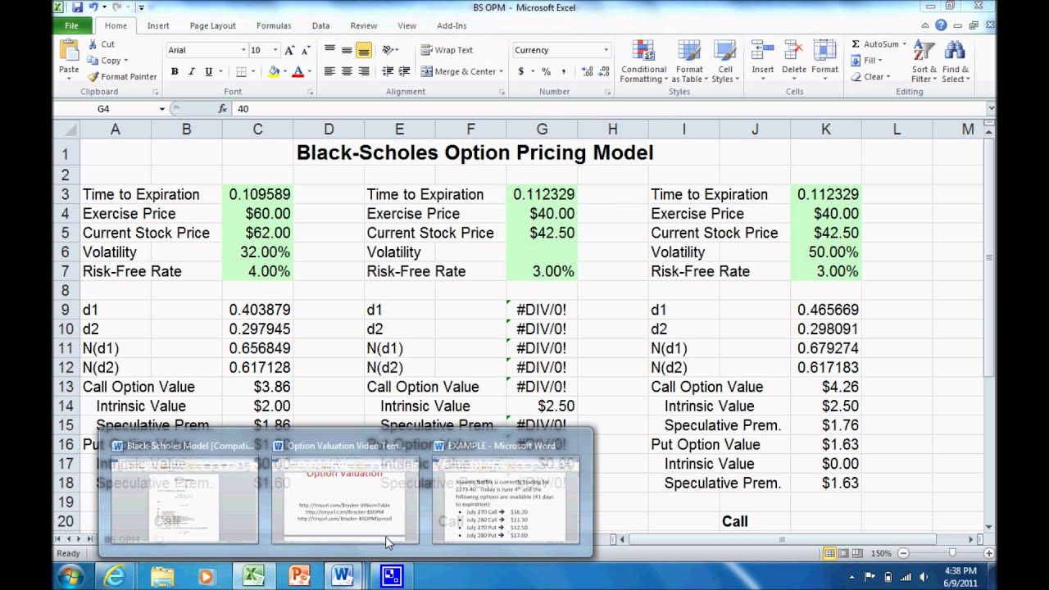Apply the Font Color red A
The height and width of the screenshot is (590, 1049).
click(x=297, y=71)
